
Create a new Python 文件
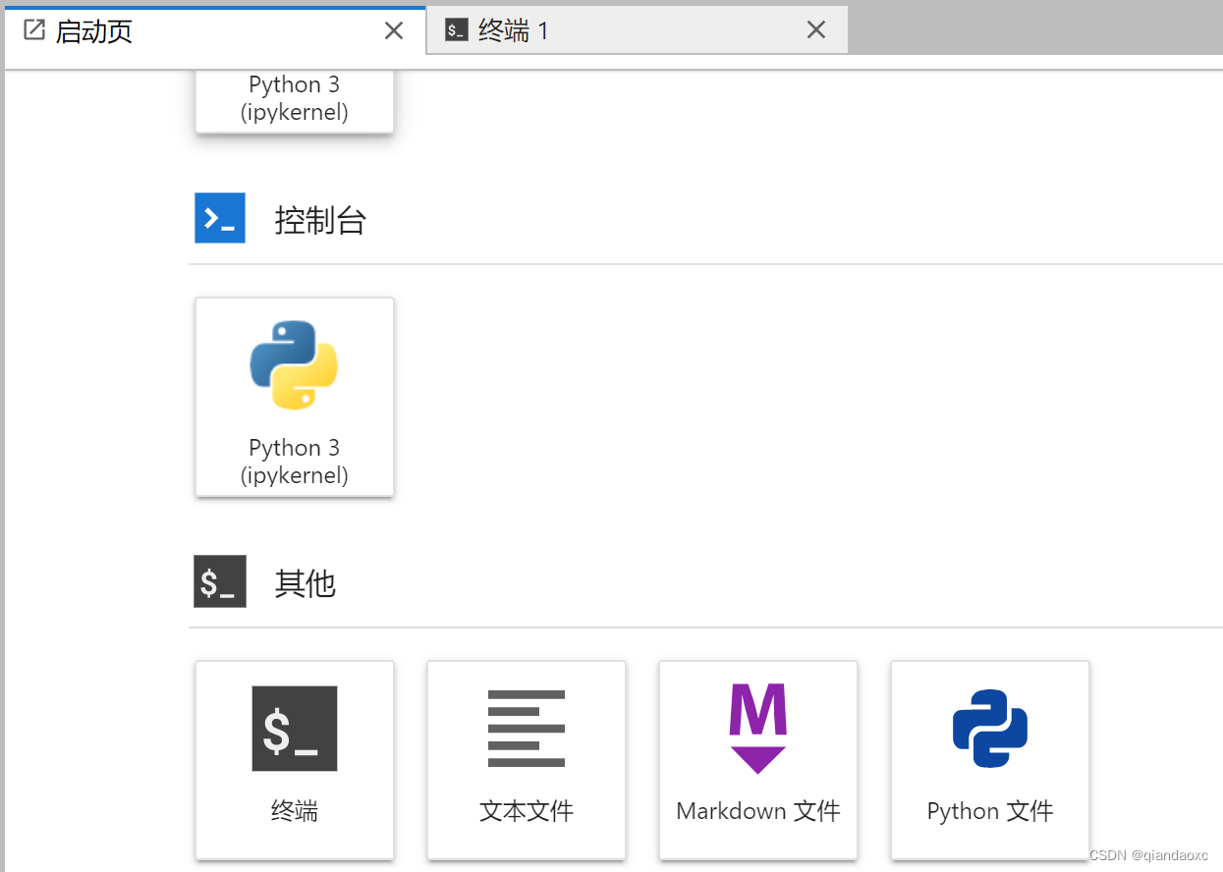[990, 760]
